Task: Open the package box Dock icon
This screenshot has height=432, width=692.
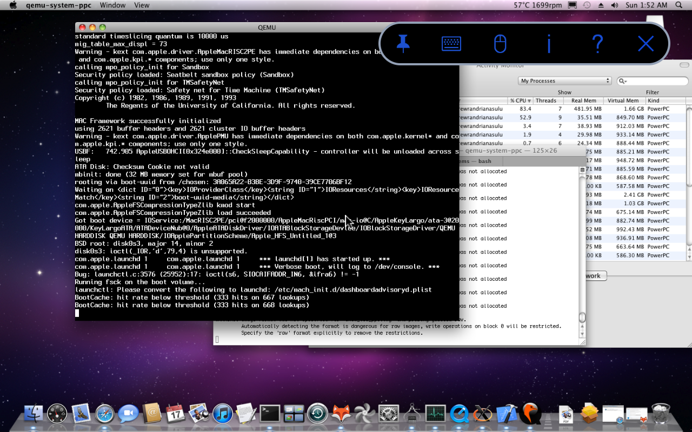Action: pyautogui.click(x=589, y=414)
